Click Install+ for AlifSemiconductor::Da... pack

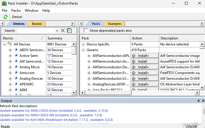[145, 67]
